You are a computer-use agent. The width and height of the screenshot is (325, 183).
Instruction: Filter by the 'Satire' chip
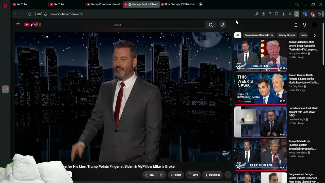304,35
